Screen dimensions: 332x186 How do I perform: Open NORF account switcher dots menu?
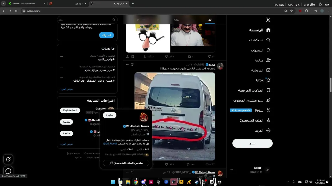pos(232,170)
